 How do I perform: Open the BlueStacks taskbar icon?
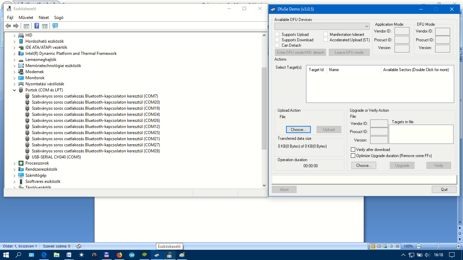pyautogui.click(x=144, y=255)
